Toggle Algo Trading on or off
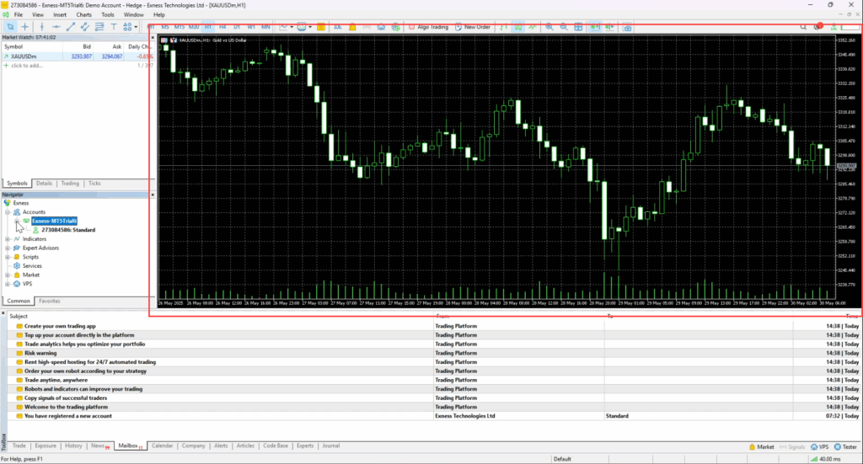Screen dimensions: 863x464 click(428, 27)
